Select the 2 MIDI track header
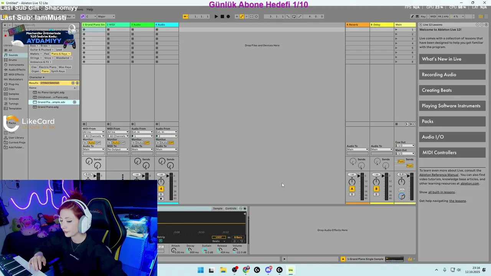 point(118,25)
